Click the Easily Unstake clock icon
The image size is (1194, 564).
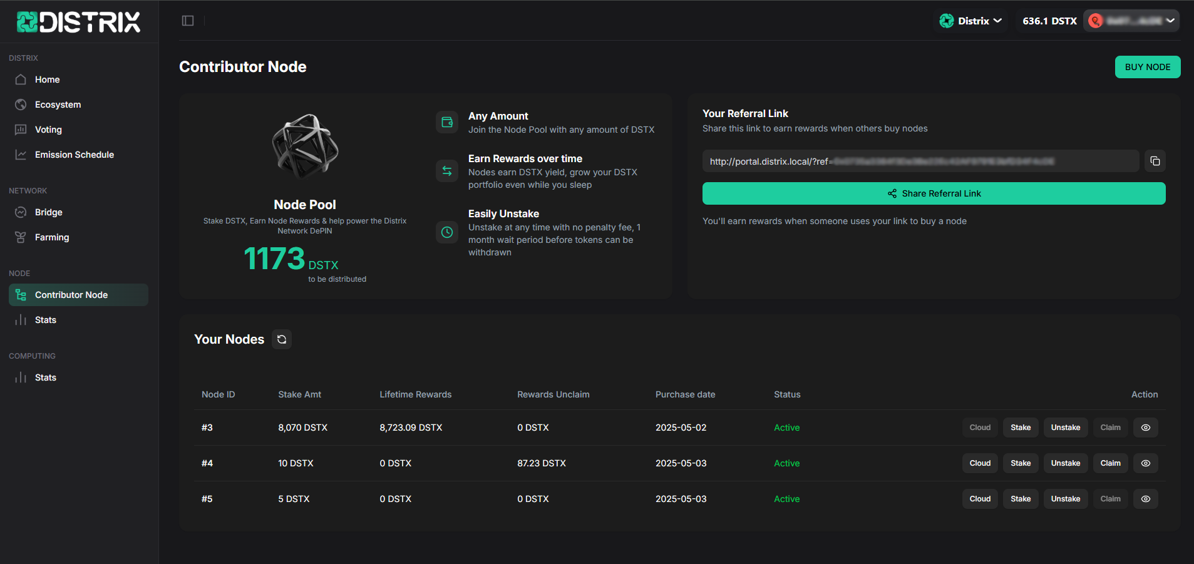(x=447, y=232)
